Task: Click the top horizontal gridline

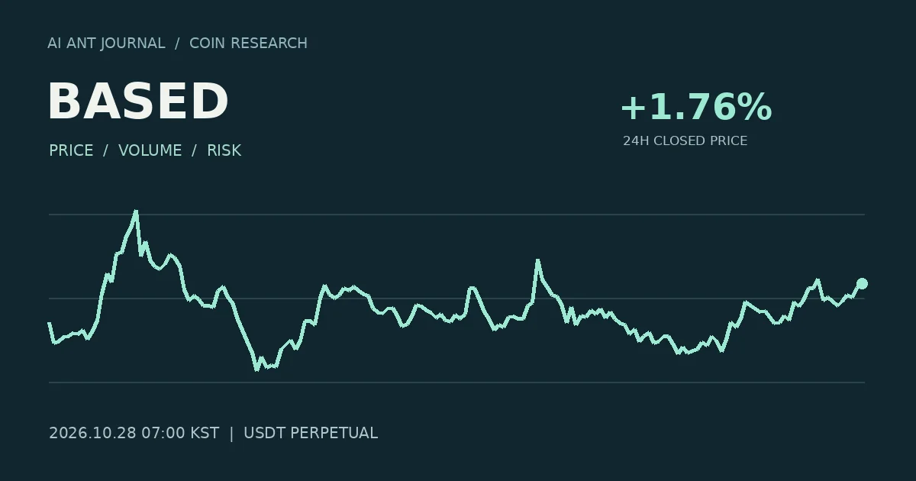Action: tap(456, 215)
